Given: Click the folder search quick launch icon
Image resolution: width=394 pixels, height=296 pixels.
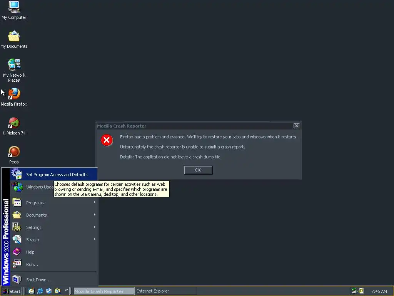Looking at the screenshot, I should point(58,291).
